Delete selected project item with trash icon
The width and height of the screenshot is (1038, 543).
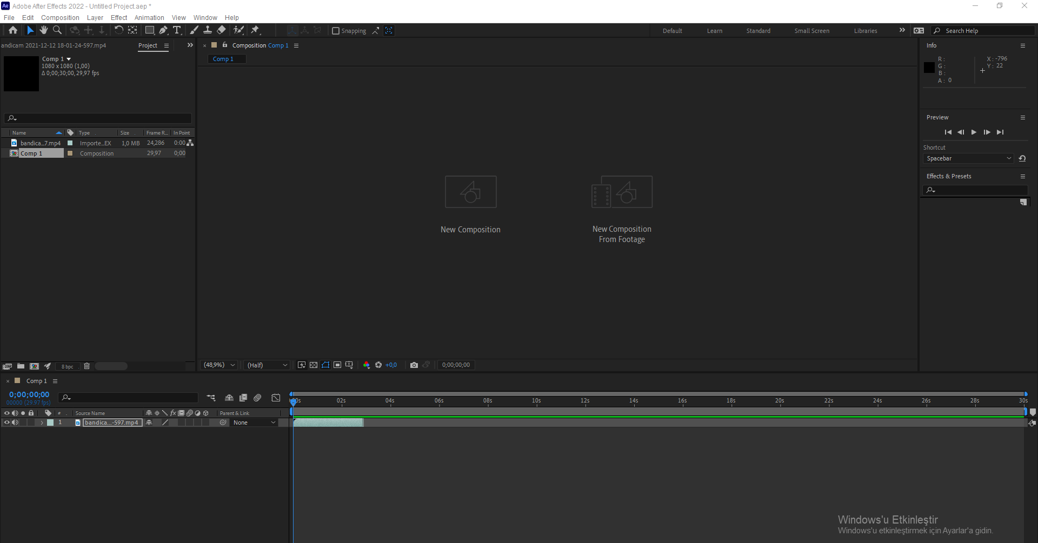[86, 366]
